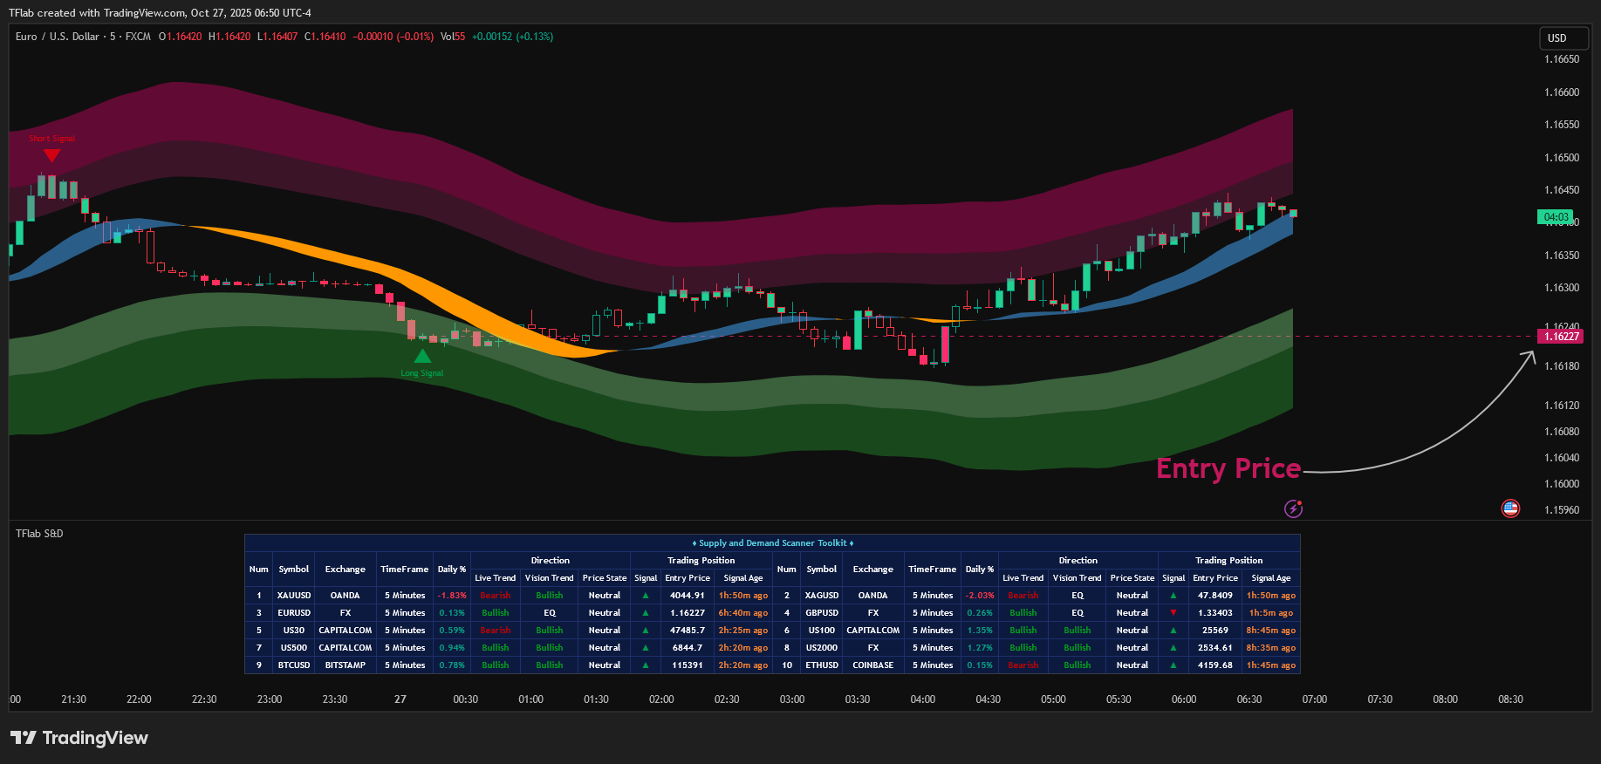Click the -1.83% daily change cell
Image resolution: width=1601 pixels, height=764 pixels.
(452, 596)
